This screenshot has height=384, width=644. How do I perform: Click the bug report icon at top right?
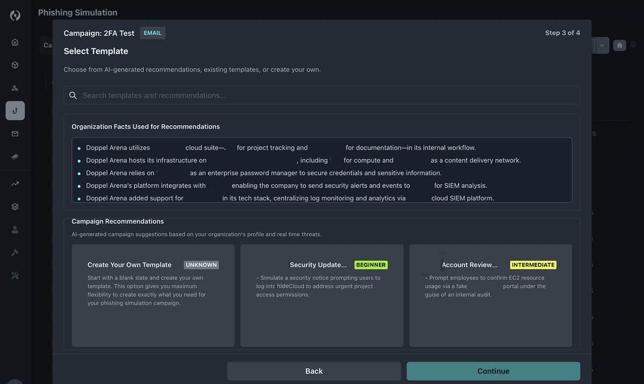coord(619,45)
